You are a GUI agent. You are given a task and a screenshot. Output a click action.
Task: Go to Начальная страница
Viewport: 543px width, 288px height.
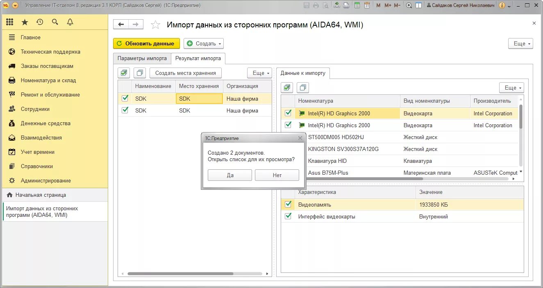(55, 195)
